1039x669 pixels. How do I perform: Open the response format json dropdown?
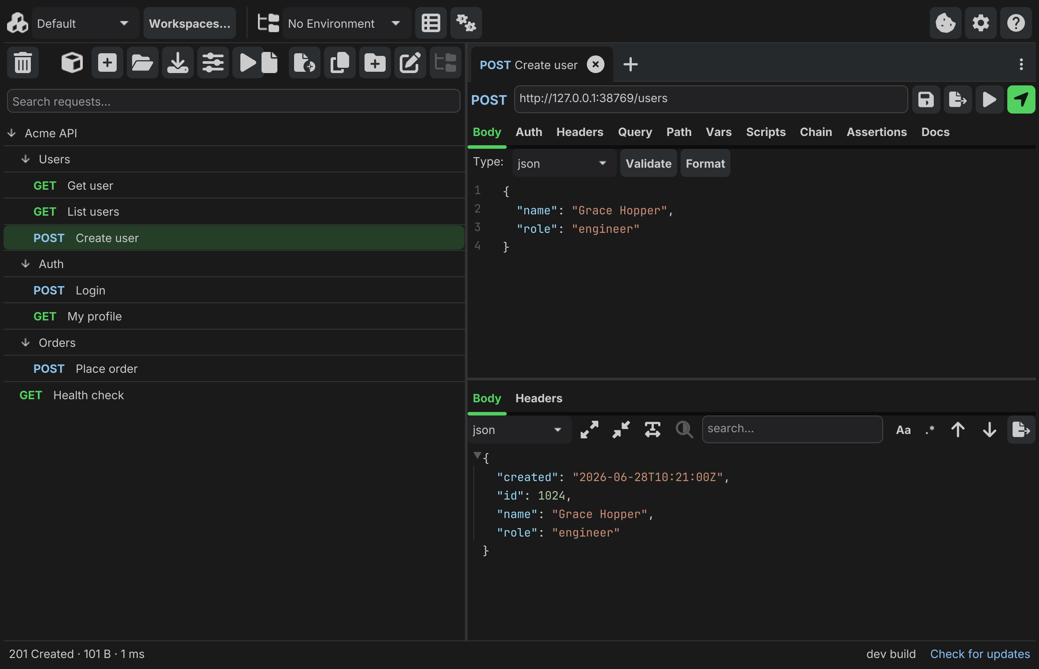tap(519, 430)
